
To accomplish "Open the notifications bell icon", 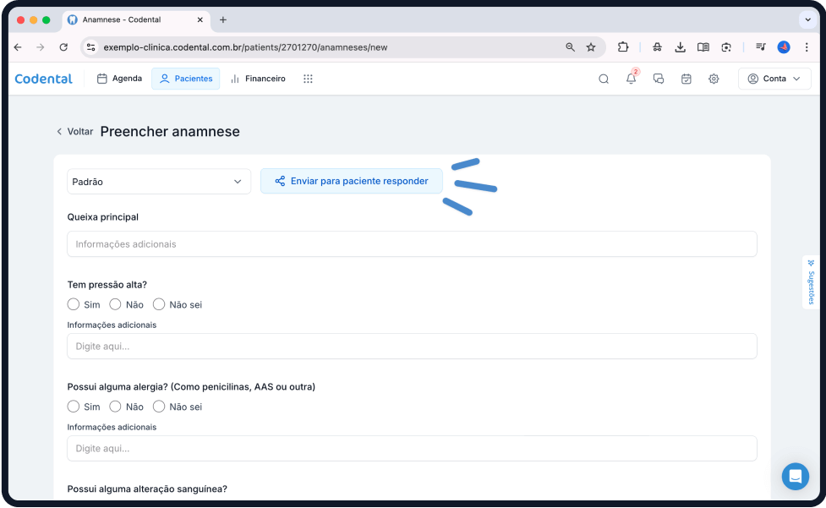I will [x=631, y=79].
